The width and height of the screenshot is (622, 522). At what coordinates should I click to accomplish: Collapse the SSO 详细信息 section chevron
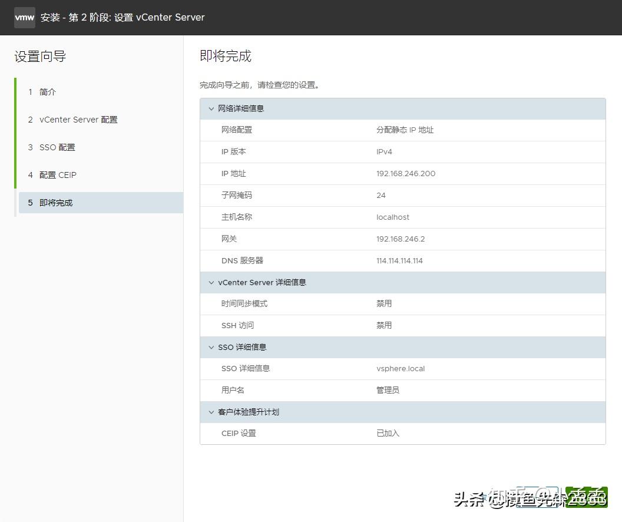(211, 347)
